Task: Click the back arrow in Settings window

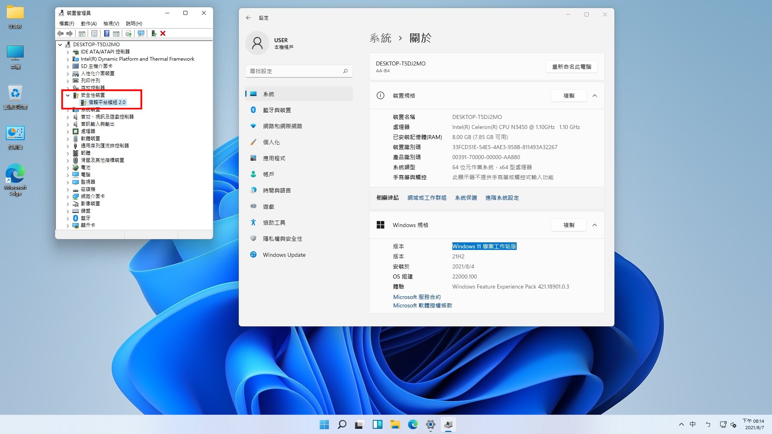Action: (248, 18)
